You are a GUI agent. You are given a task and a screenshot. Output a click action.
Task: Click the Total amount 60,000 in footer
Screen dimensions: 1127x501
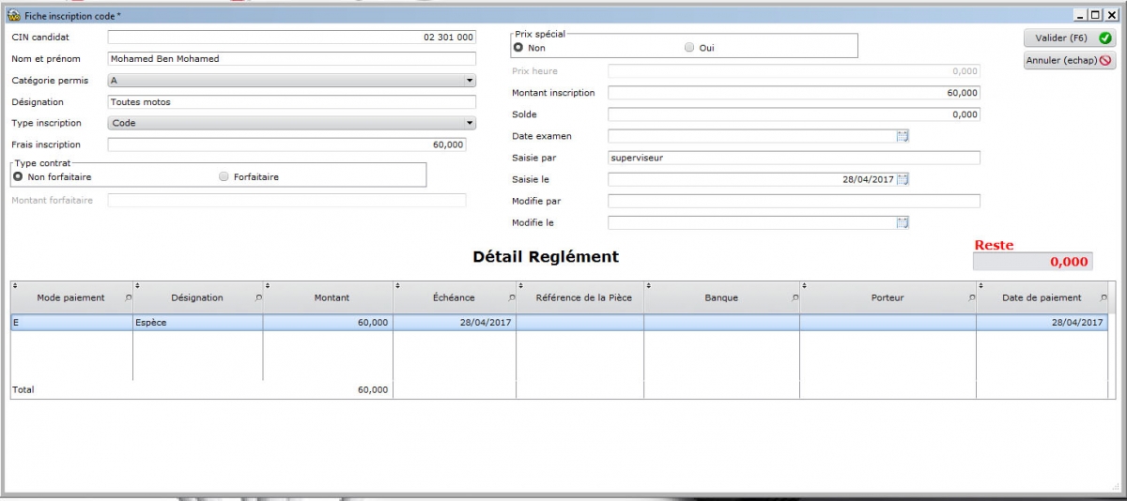coord(373,389)
